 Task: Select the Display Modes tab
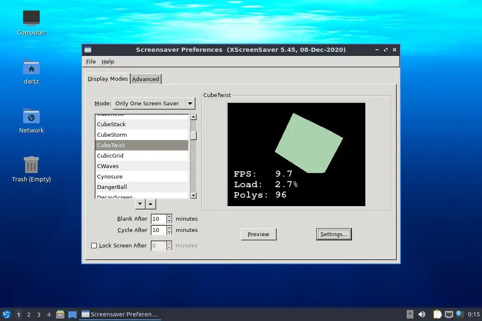point(108,79)
